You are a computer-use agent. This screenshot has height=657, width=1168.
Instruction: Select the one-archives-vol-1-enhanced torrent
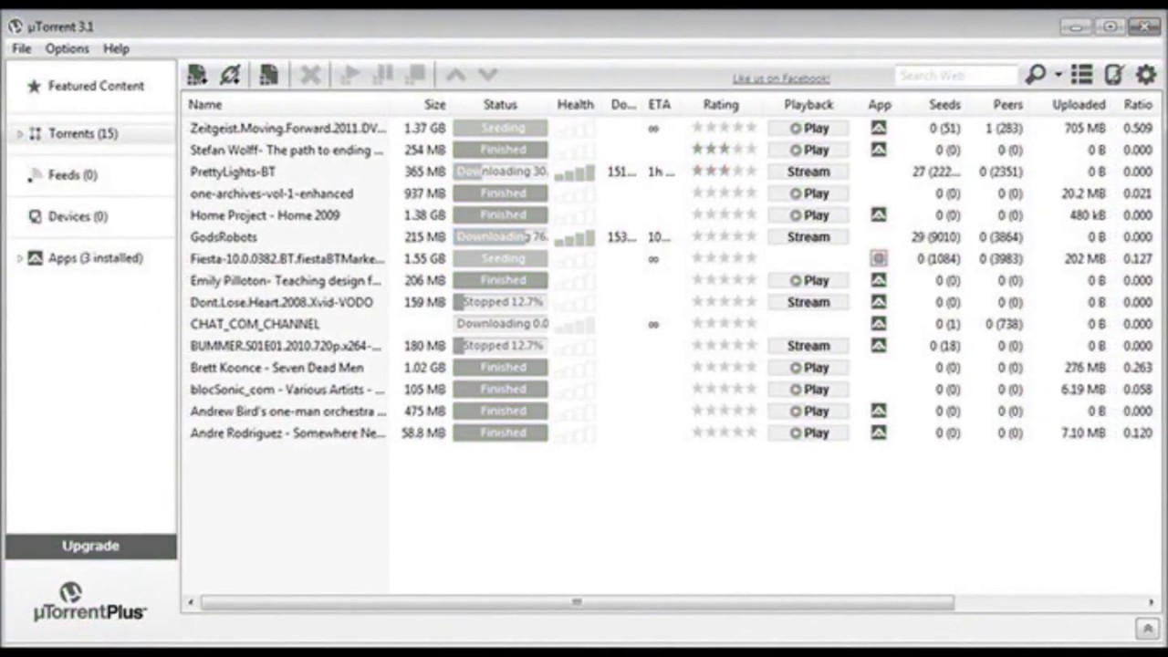click(x=272, y=193)
